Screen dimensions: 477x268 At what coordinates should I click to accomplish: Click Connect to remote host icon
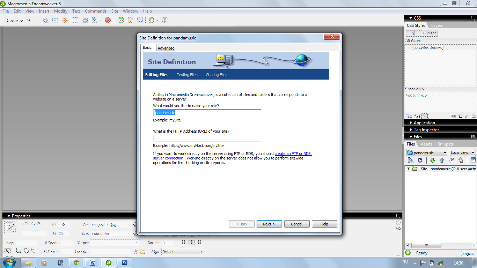point(411,160)
